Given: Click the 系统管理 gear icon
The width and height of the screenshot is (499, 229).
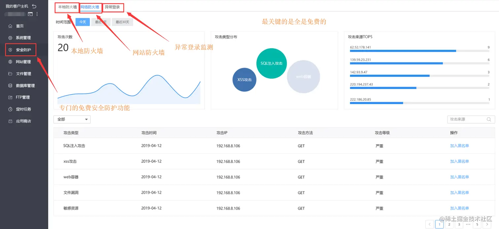Looking at the screenshot, I should click(10, 38).
